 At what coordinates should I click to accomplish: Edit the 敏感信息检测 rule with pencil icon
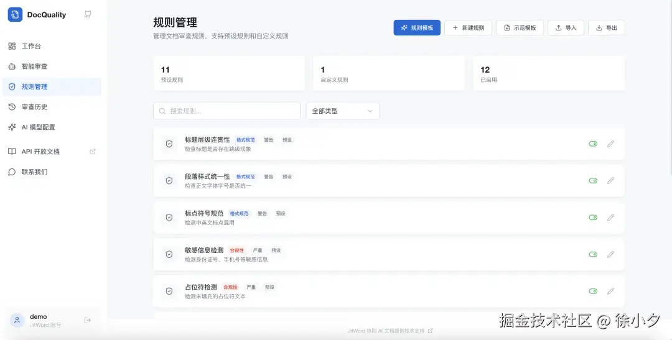click(x=611, y=254)
